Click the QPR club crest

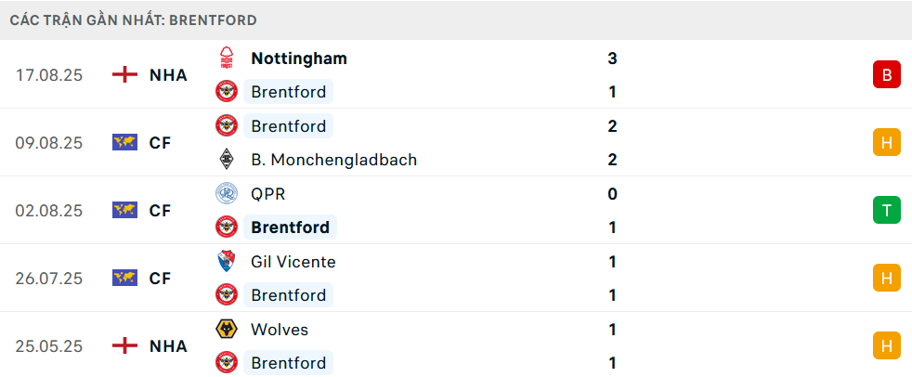tap(227, 194)
